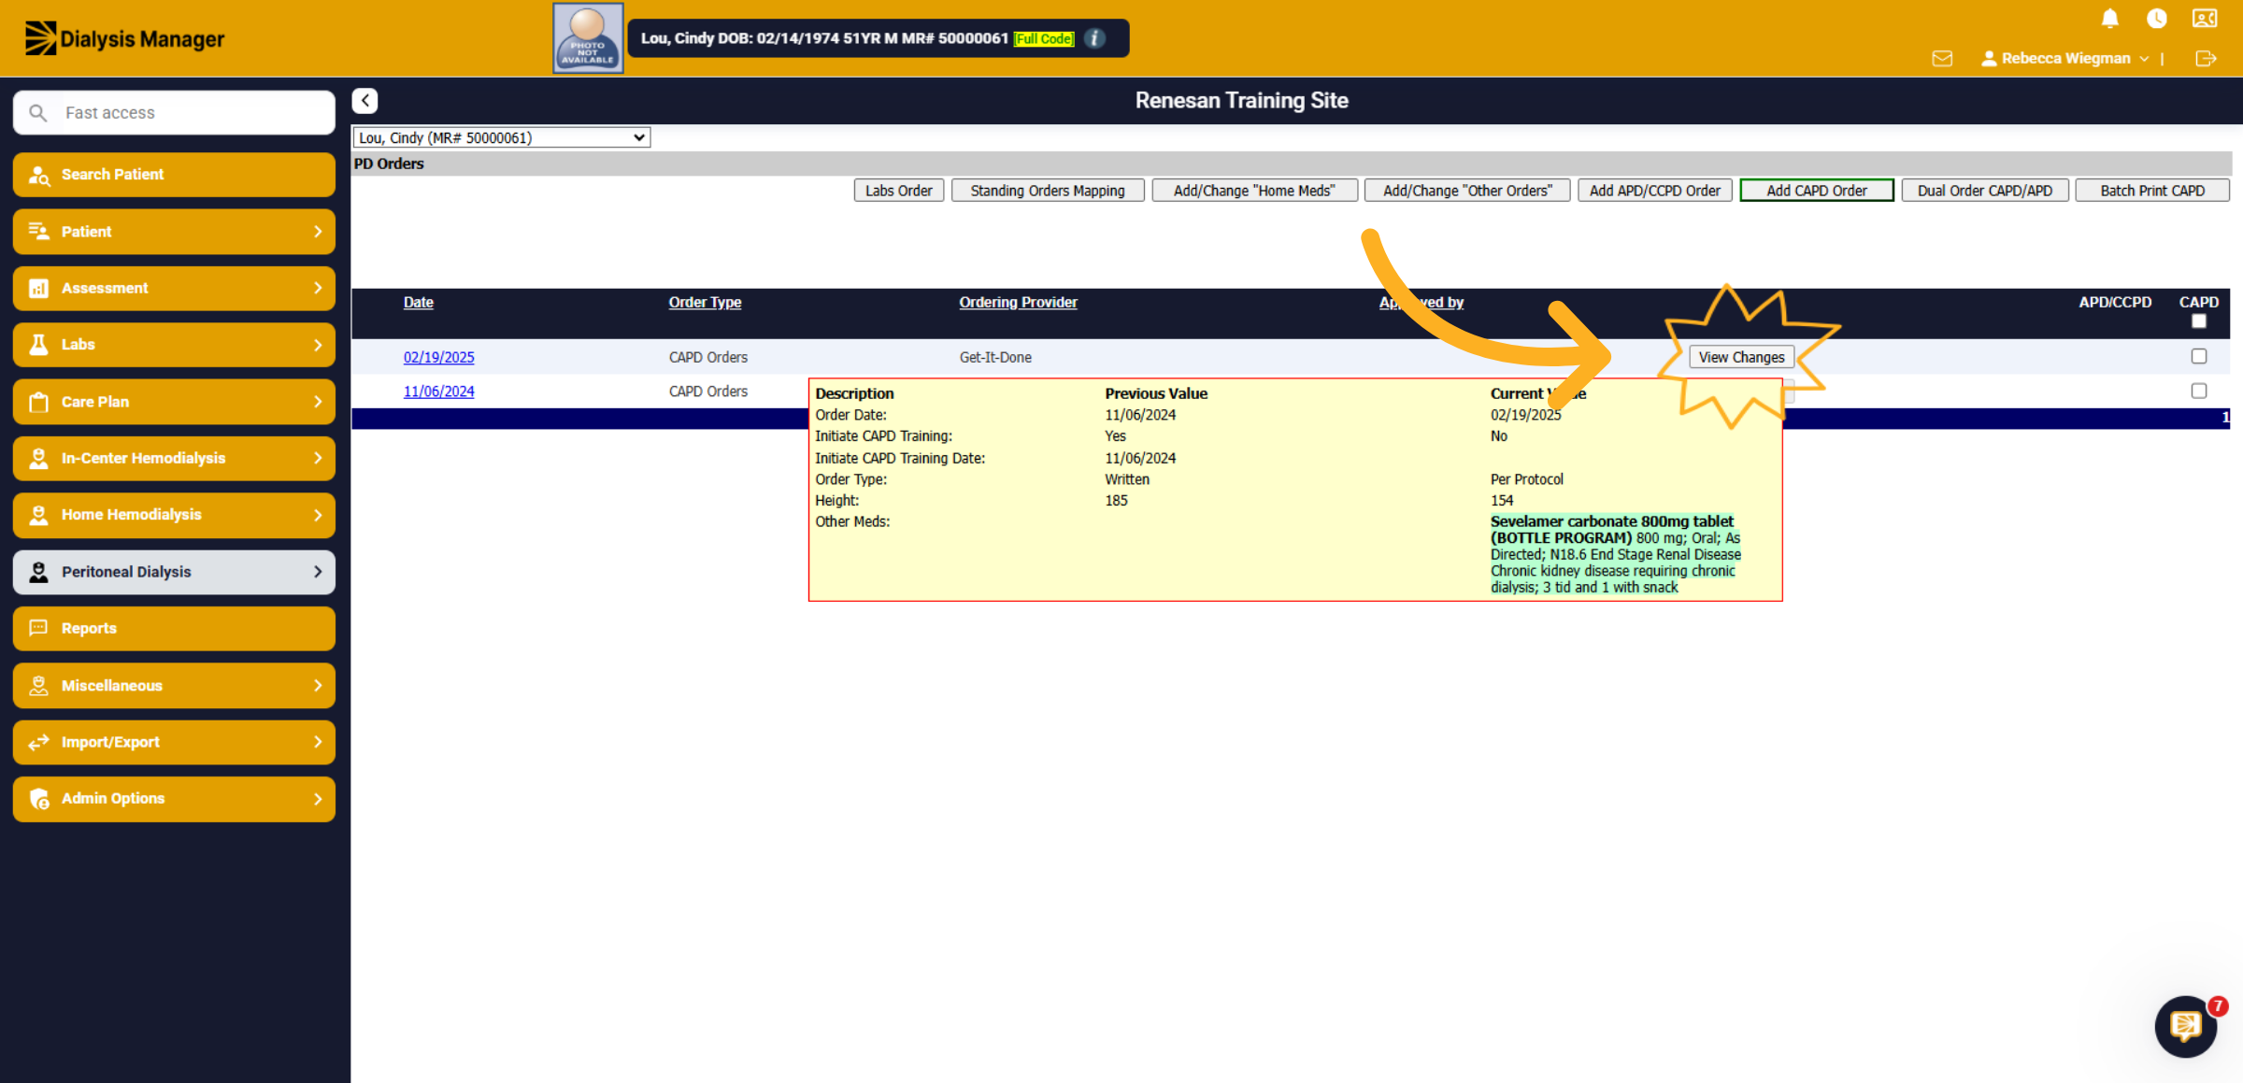Sort the table by Date column header
Image resolution: width=2243 pixels, height=1083 pixels.
(419, 303)
